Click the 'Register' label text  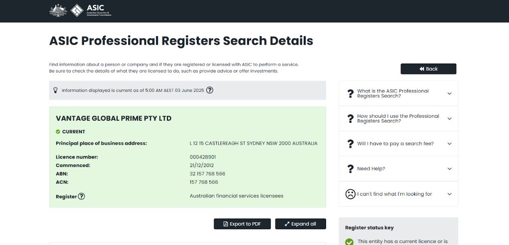[66, 197]
